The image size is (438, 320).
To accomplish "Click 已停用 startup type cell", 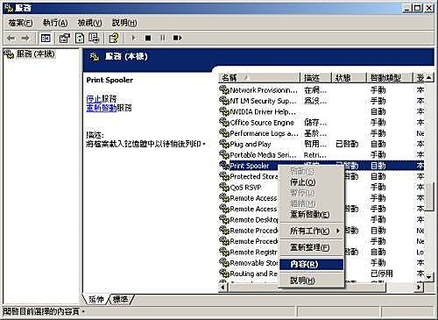I will point(382,274).
